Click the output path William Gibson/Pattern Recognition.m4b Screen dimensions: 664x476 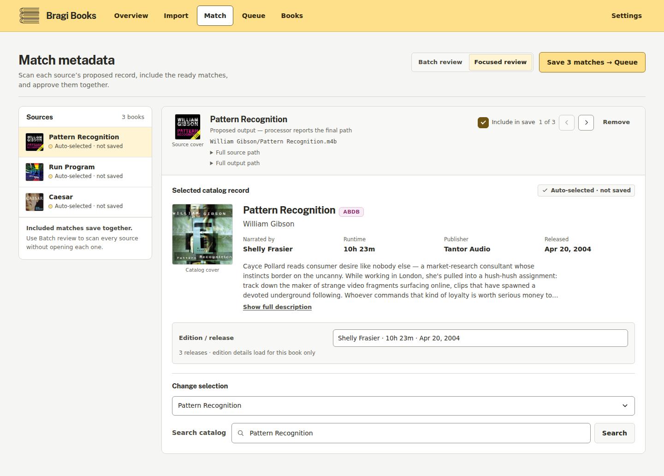273,142
